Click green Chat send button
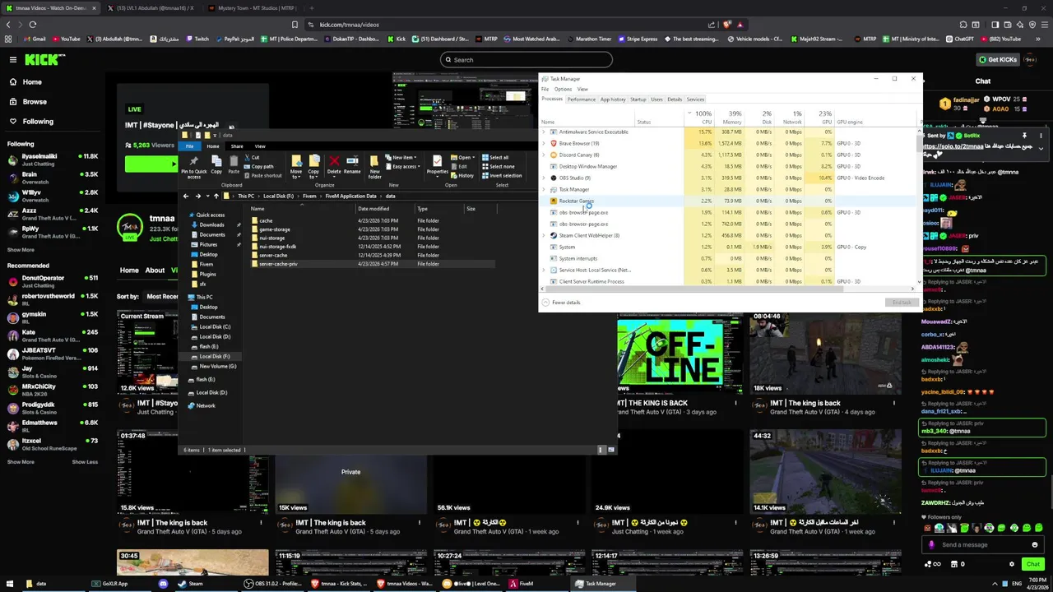The height and width of the screenshot is (592, 1053). click(1033, 564)
